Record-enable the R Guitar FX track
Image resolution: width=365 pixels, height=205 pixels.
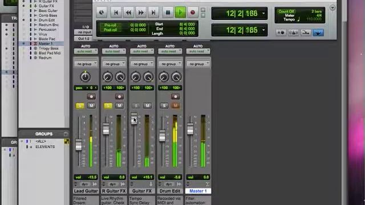(119, 96)
